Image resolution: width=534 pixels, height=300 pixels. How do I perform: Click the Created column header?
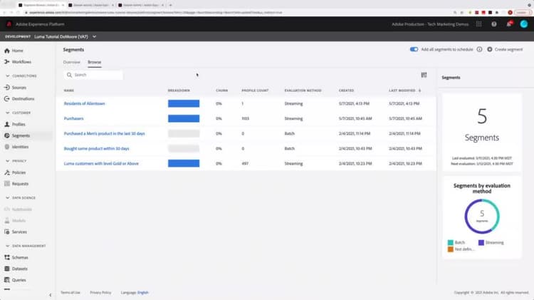tap(346, 90)
